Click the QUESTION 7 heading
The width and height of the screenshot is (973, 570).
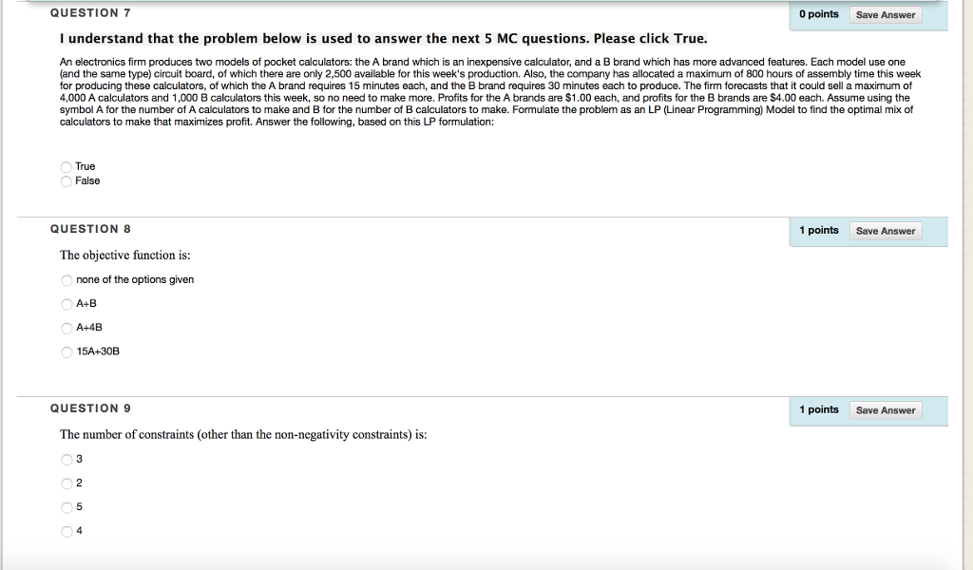(x=89, y=12)
